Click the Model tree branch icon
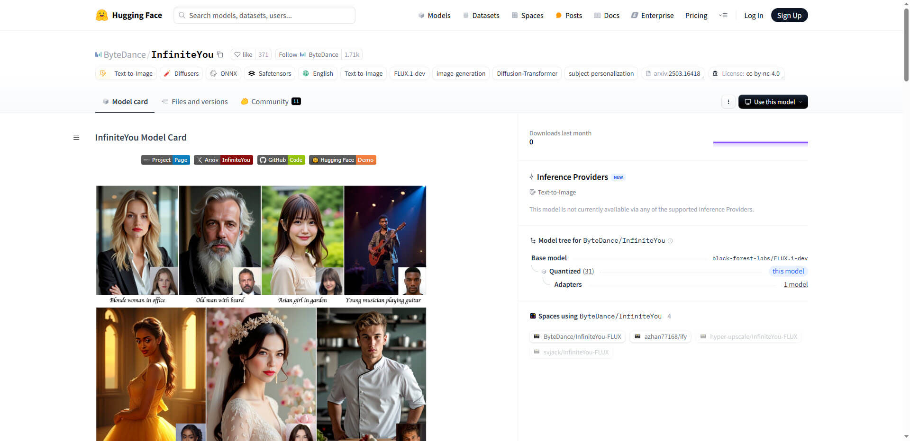The height and width of the screenshot is (441, 910). 533,241
